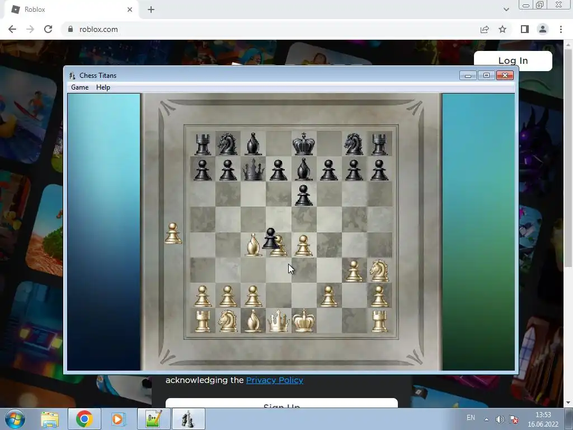This screenshot has width=573, height=430.
Task: Click the white pawn on f2
Action: 328,296
